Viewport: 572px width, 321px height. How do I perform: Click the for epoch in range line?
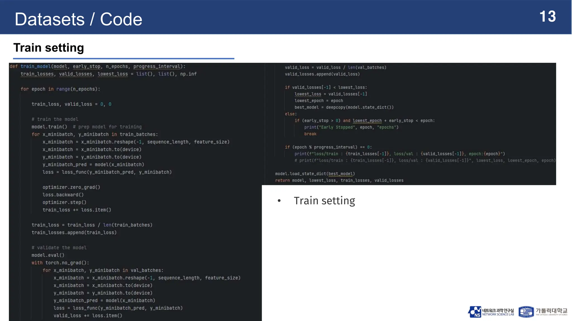[60, 89]
